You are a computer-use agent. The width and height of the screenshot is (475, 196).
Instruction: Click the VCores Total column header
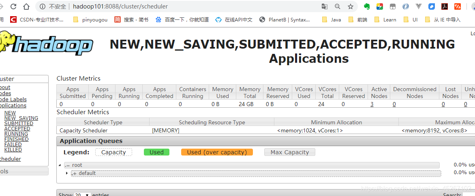[x=327, y=93]
